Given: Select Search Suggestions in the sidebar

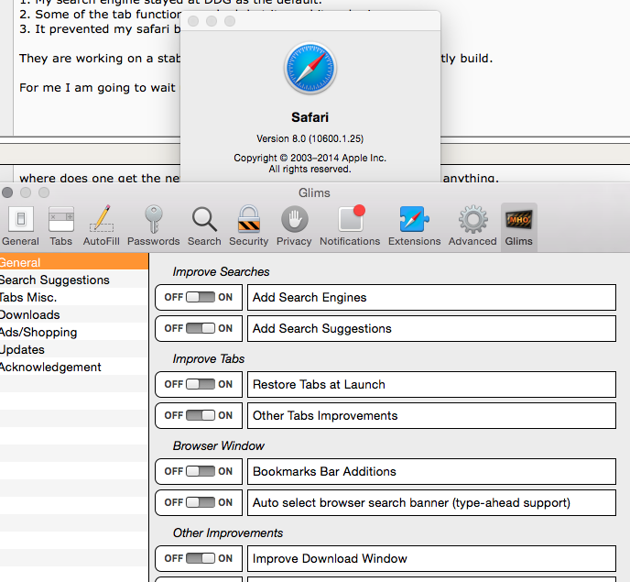Looking at the screenshot, I should 74,280.
